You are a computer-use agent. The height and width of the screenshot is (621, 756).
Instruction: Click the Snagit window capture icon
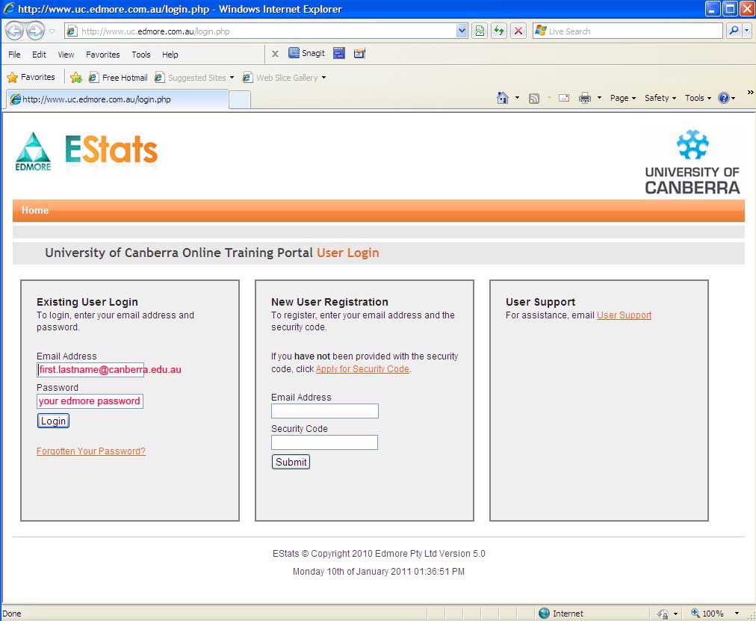coord(339,53)
